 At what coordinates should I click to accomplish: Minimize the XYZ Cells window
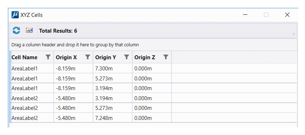tap(245, 15)
